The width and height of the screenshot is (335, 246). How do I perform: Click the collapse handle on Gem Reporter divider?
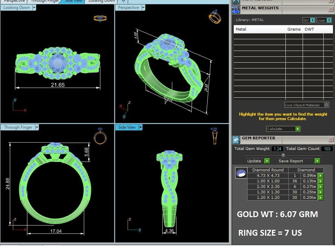(x=283, y=155)
